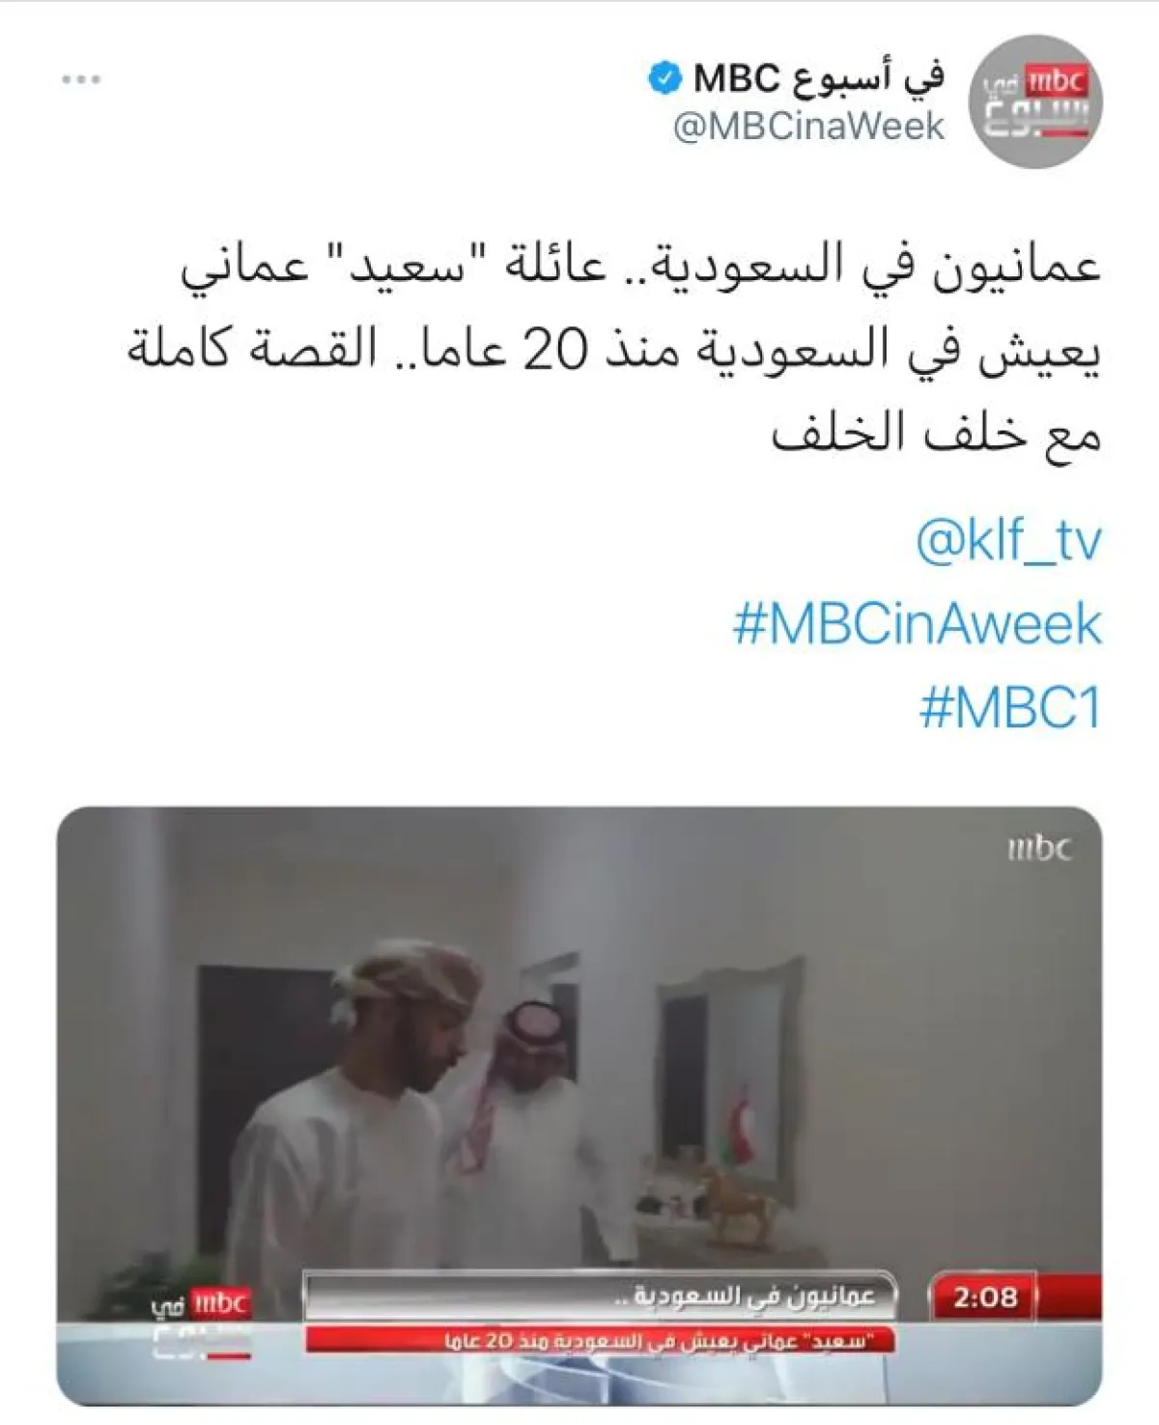Click the Arabic tweet text body

[x=614, y=351]
